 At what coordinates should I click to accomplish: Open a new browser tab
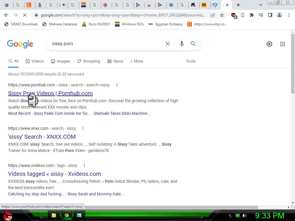pyautogui.click(x=238, y=5)
